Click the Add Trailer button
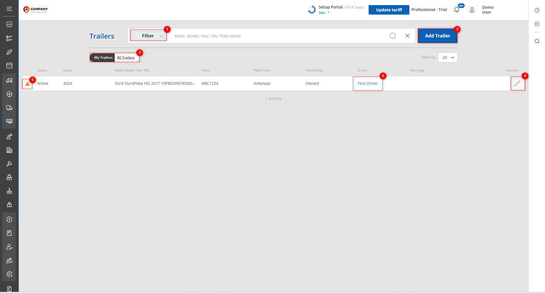 click(437, 36)
